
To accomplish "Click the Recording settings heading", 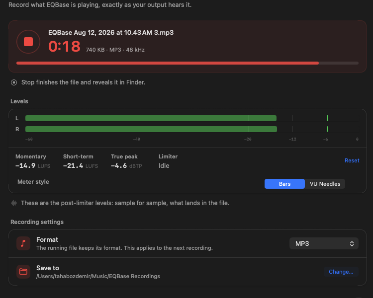I will tap(37, 222).
